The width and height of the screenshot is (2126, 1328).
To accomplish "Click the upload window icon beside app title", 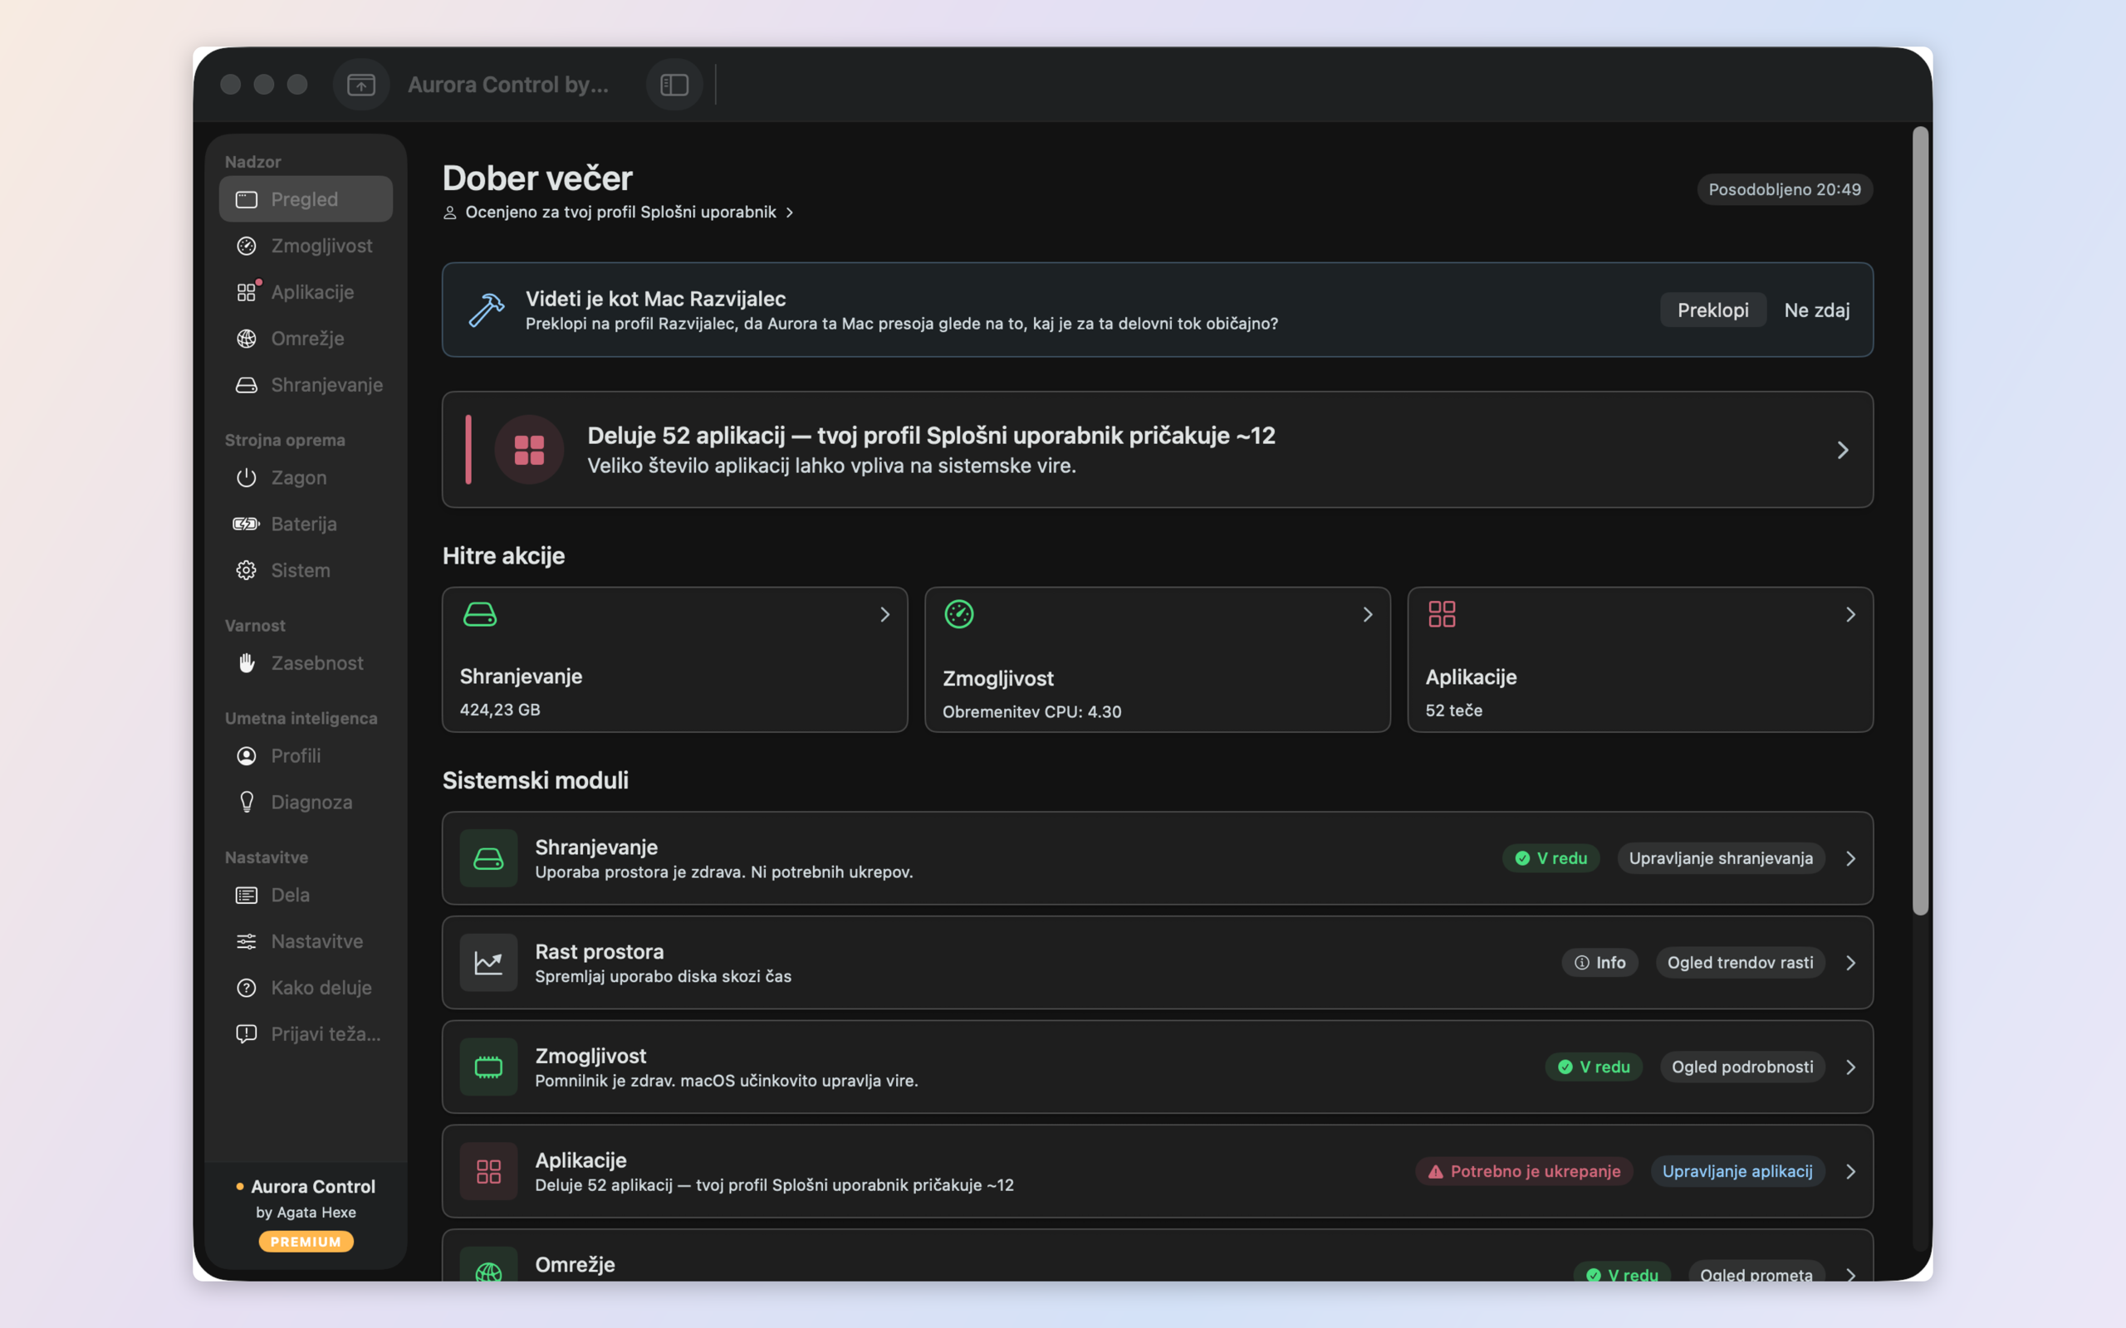I will 361,85.
